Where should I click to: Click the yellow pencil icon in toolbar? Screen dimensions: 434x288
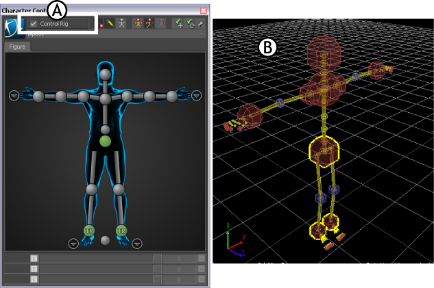[x=110, y=23]
